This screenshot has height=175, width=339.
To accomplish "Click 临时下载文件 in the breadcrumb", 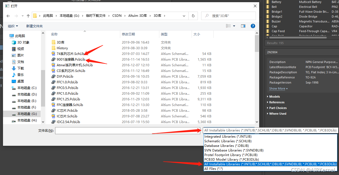I will pos(96,16).
